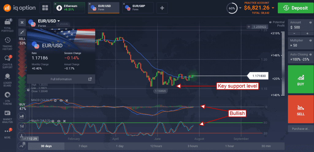Switch to the Ethereum tab
Image resolution: width=314 pixels, height=152 pixels.
coord(70,8)
